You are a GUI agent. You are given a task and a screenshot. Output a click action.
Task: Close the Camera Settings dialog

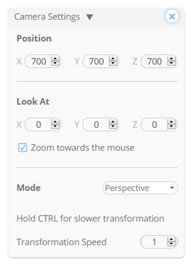172,16
